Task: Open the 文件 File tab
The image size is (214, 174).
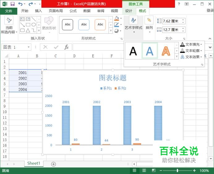Action: click(x=9, y=11)
